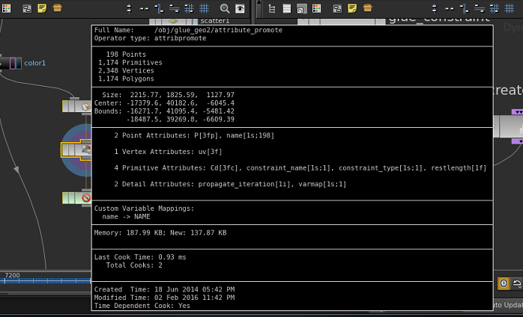The height and width of the screenshot is (317, 523).
Task: Toggle bypass flag on node above selection
Action: [66, 106]
